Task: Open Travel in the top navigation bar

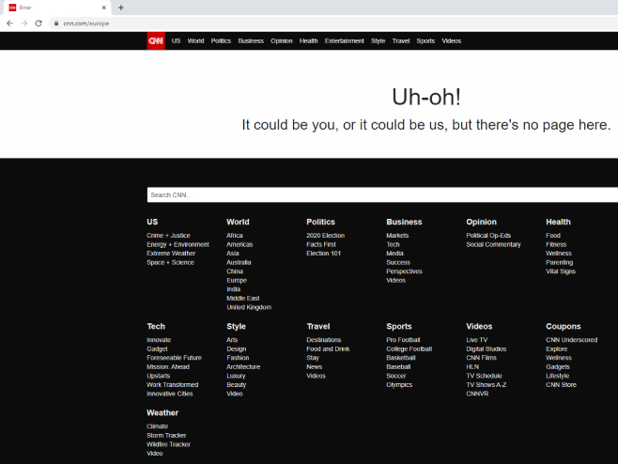Action: click(x=401, y=41)
